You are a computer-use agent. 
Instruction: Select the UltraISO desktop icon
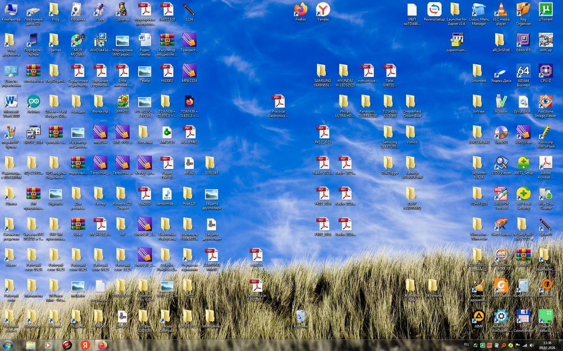[x=501, y=133]
